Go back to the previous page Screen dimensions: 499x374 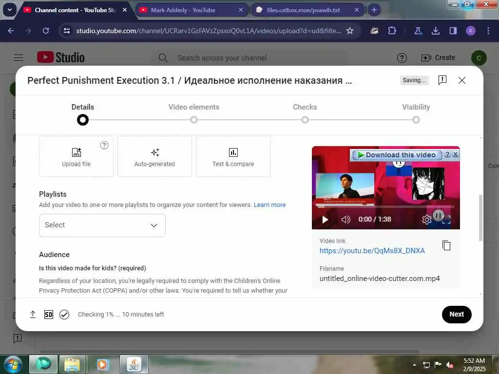pyautogui.click(x=11, y=31)
